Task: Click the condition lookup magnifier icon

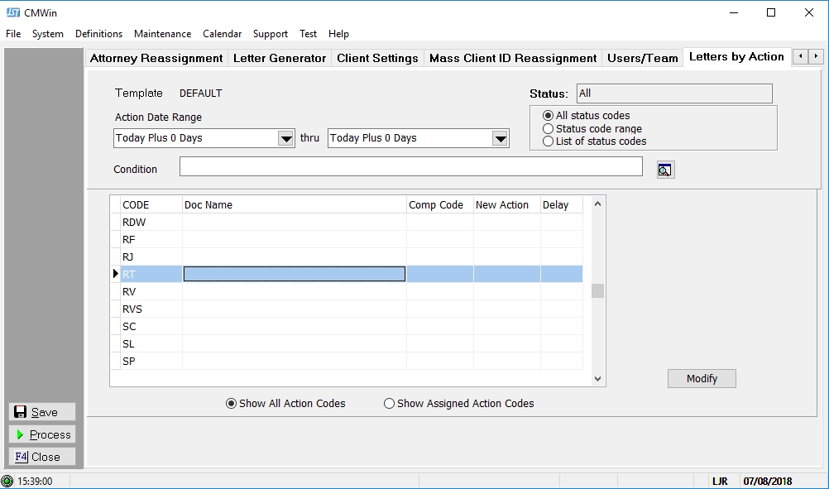Action: (x=665, y=170)
